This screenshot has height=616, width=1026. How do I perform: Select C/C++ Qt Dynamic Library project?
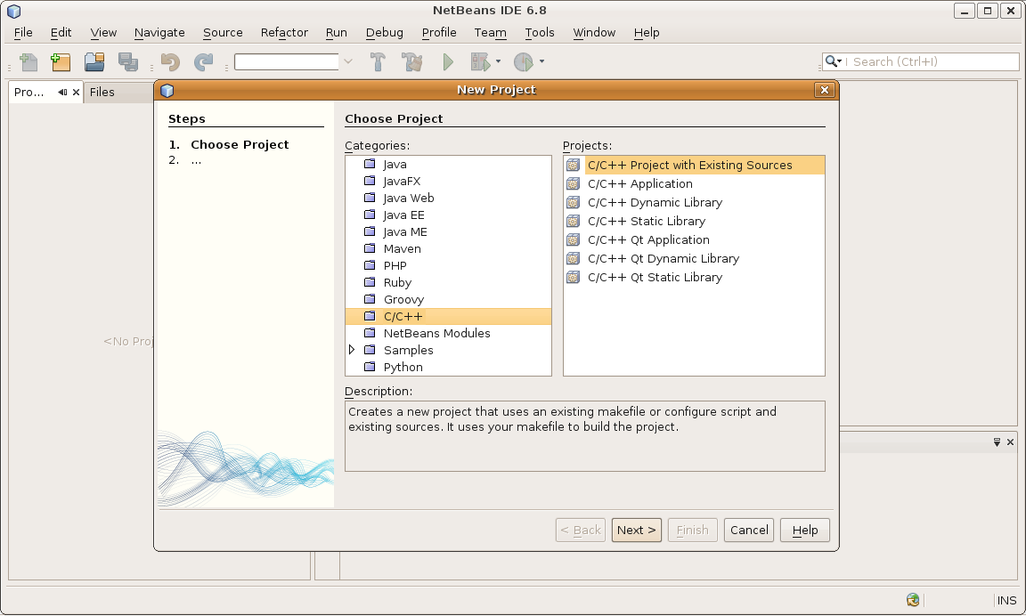pos(694,259)
